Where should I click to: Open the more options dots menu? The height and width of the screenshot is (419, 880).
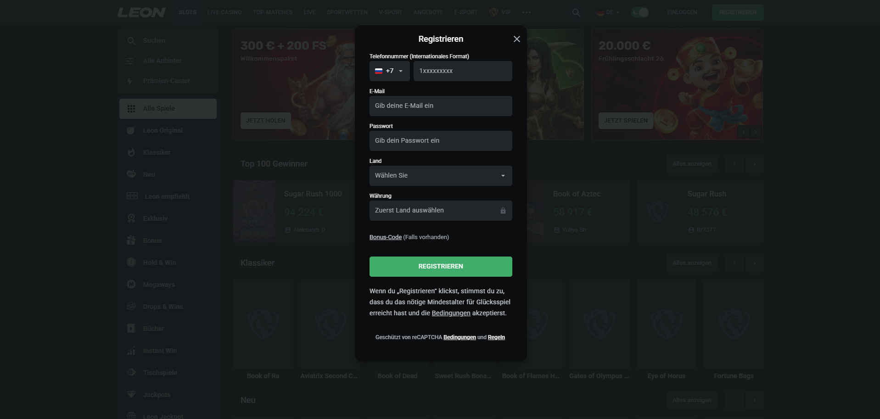(x=527, y=12)
